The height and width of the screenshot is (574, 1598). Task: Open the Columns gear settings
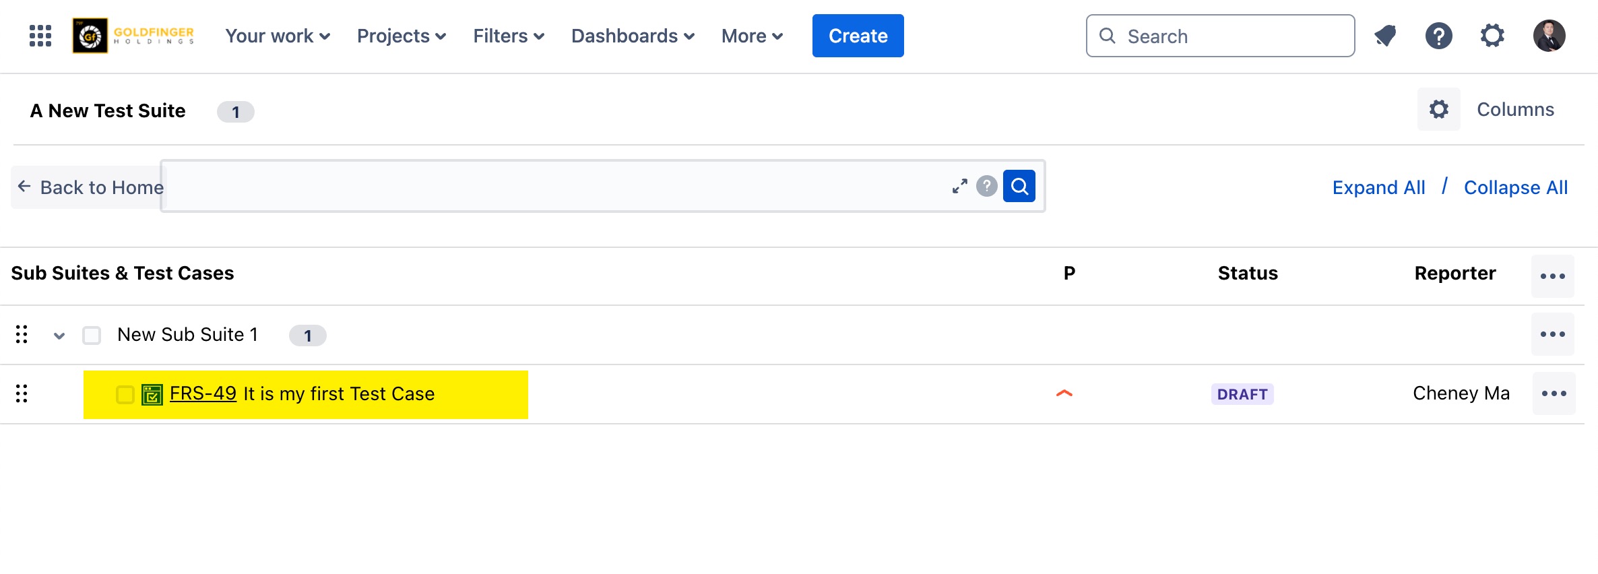click(1439, 109)
